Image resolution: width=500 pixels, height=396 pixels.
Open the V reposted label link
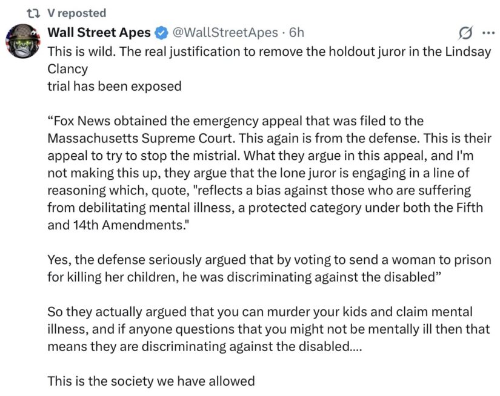click(x=76, y=13)
